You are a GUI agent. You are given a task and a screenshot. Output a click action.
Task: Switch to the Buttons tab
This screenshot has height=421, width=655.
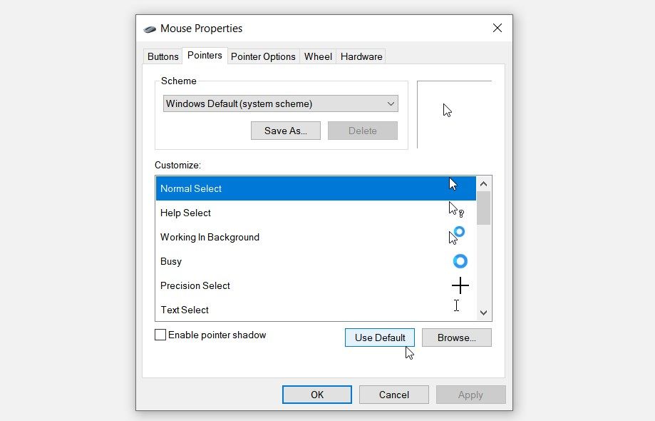point(163,56)
